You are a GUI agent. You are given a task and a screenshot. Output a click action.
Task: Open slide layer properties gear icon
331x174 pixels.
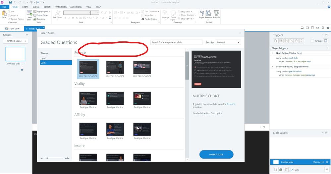(x=326, y=169)
